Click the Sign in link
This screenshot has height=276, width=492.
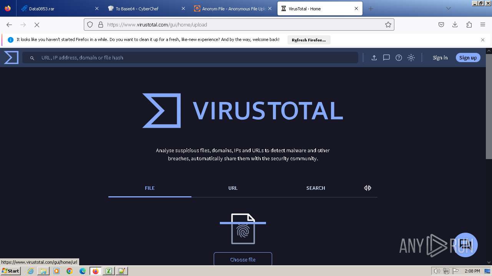440,58
